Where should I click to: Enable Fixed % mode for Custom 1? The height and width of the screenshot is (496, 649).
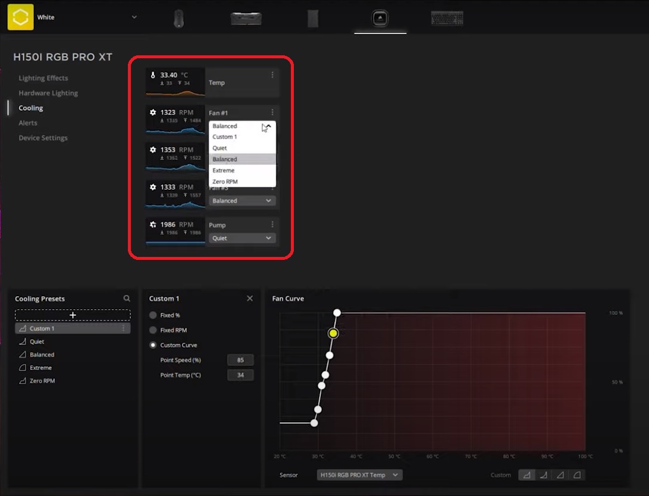154,315
